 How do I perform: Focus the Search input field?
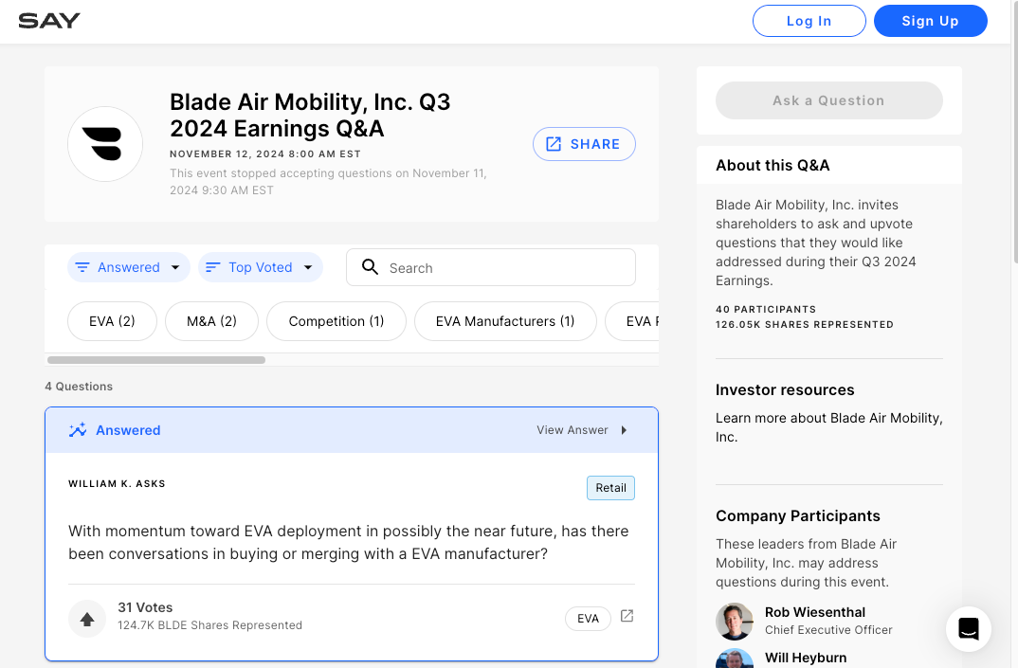click(491, 267)
